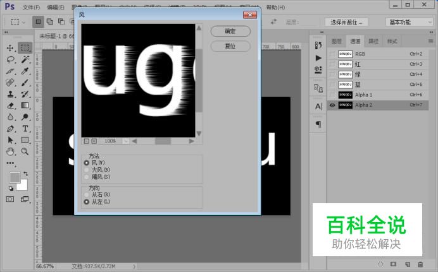Show the 红 channel visibility
The image size is (438, 272).
pos(332,64)
